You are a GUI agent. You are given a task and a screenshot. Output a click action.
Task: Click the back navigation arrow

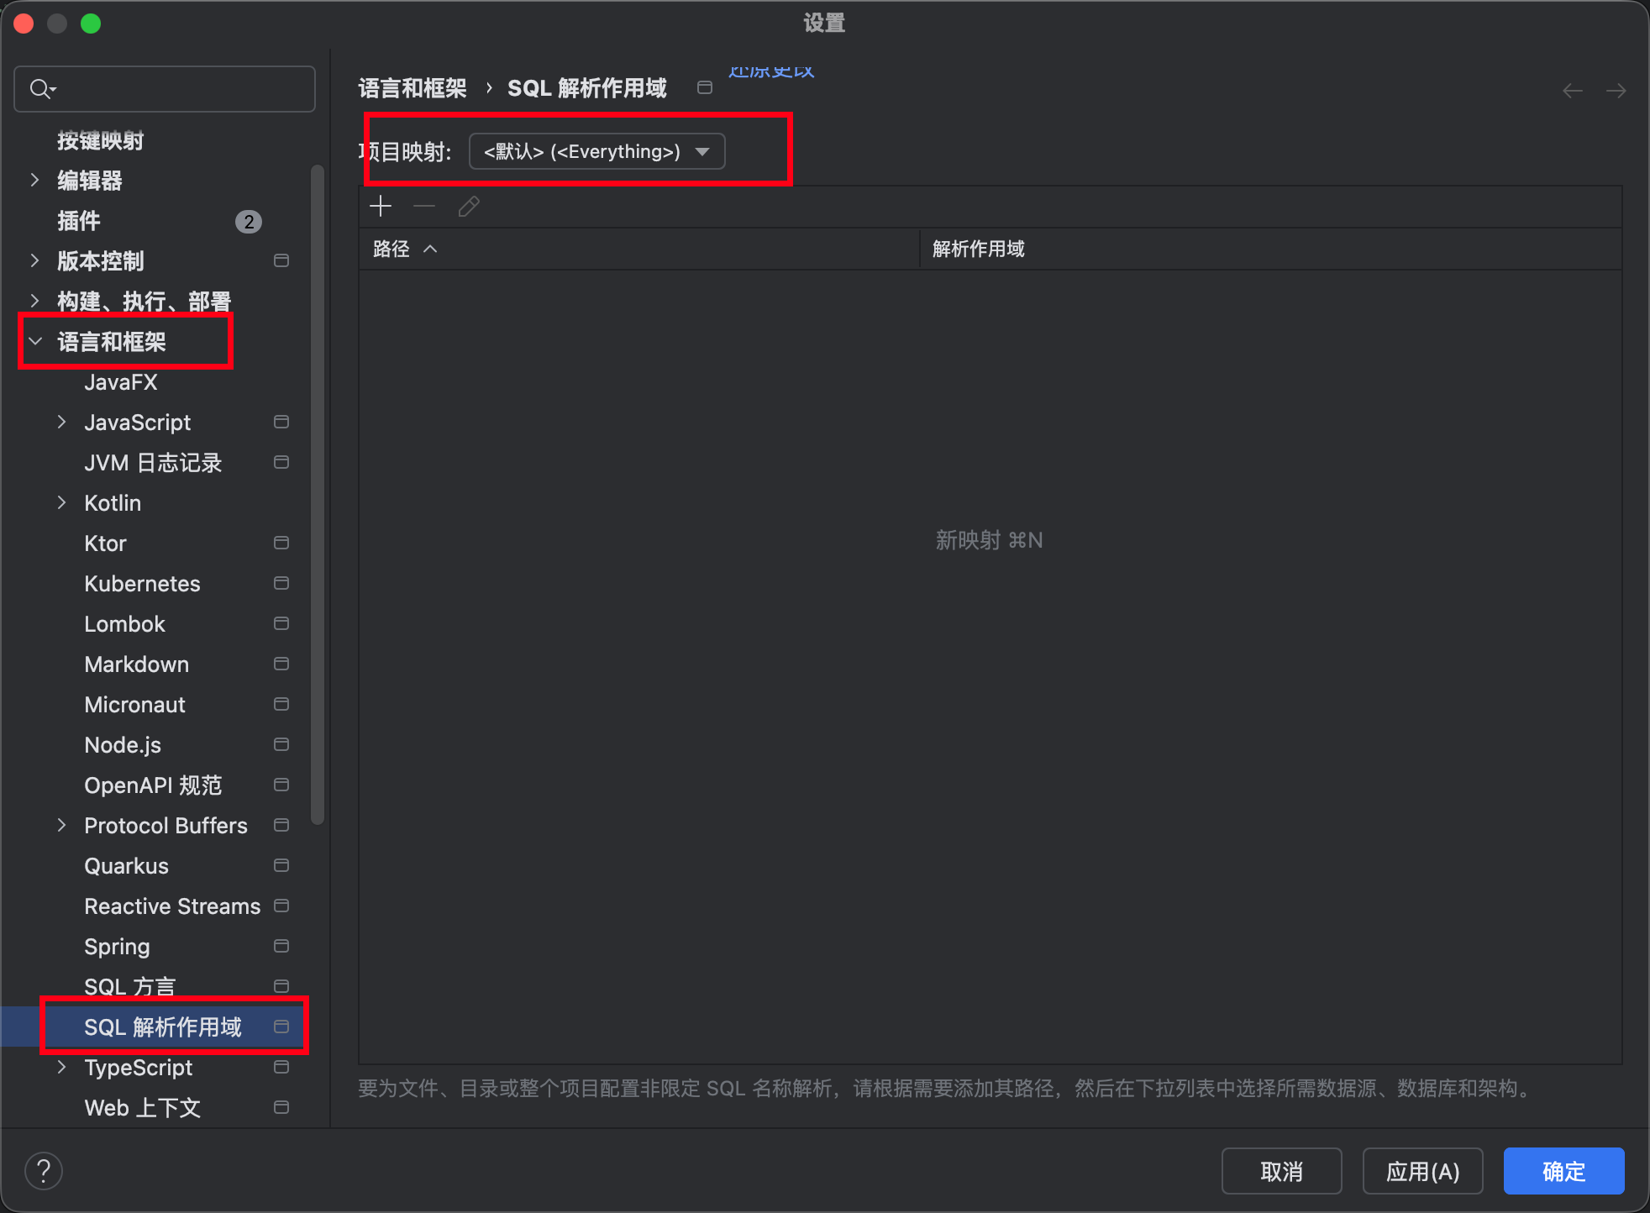click(x=1572, y=91)
